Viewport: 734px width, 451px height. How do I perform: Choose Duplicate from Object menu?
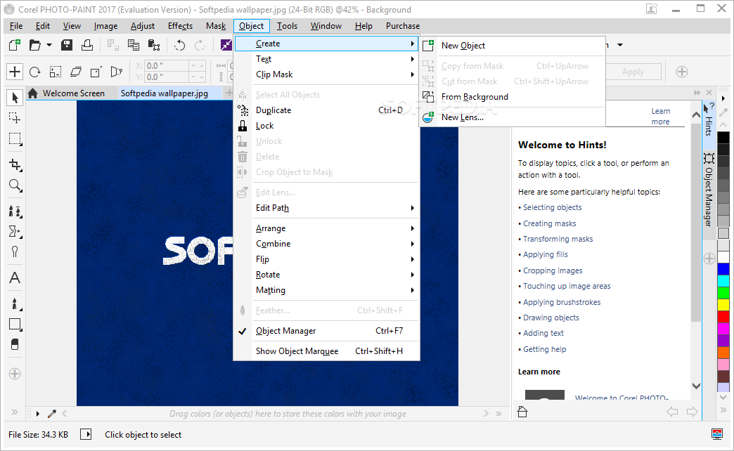pyautogui.click(x=327, y=110)
